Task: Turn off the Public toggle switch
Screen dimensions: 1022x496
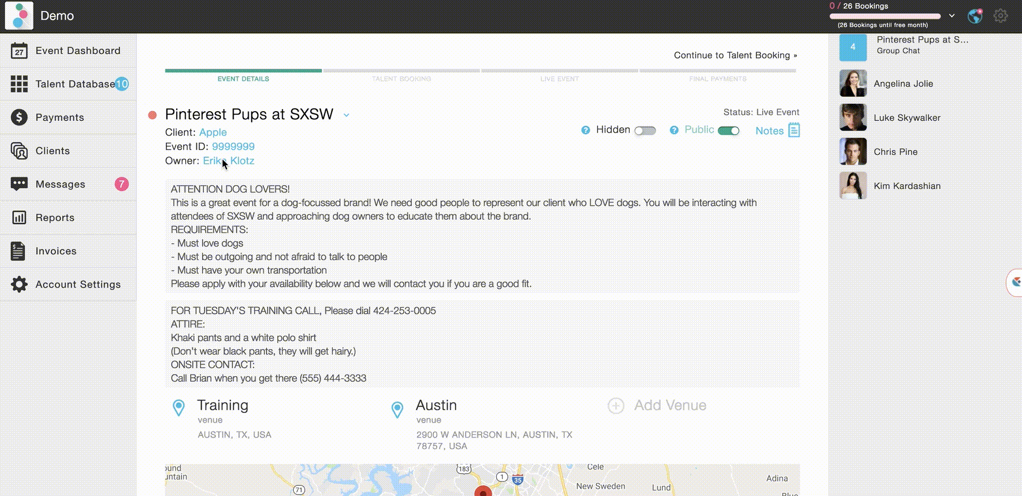Action: (x=728, y=131)
